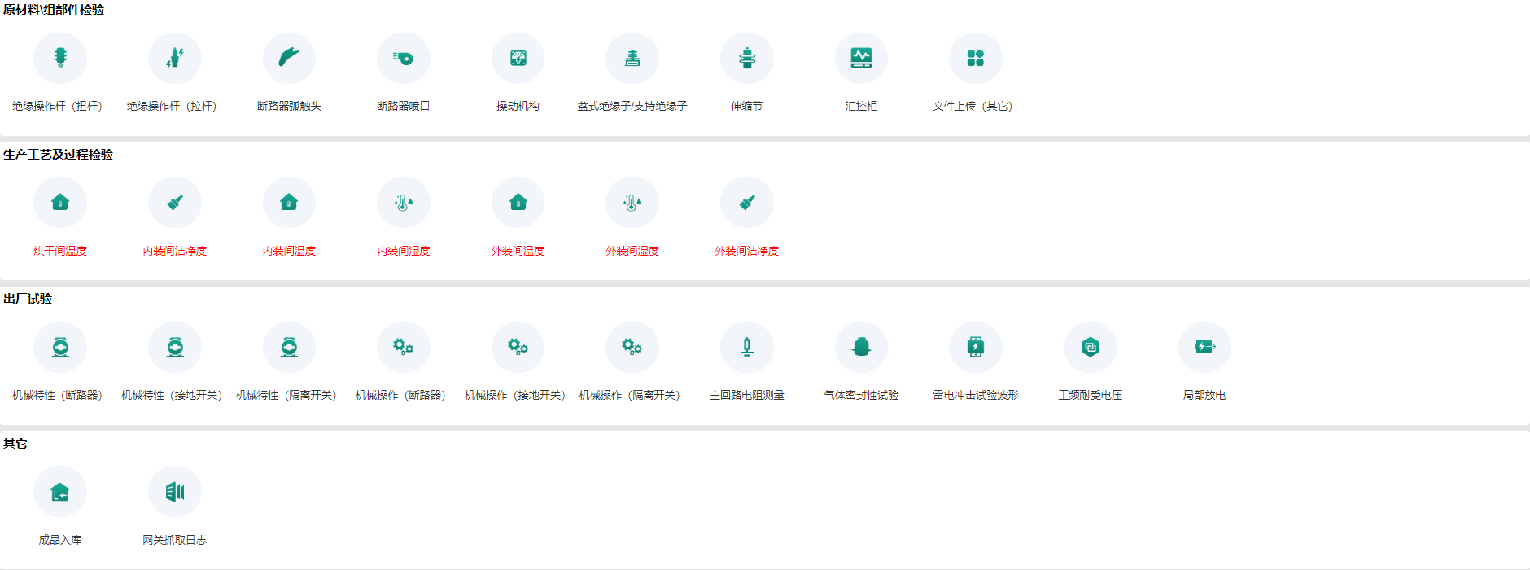Click the 雷电冲击试验波形 icon
This screenshot has height=570, width=1530.
pos(975,348)
